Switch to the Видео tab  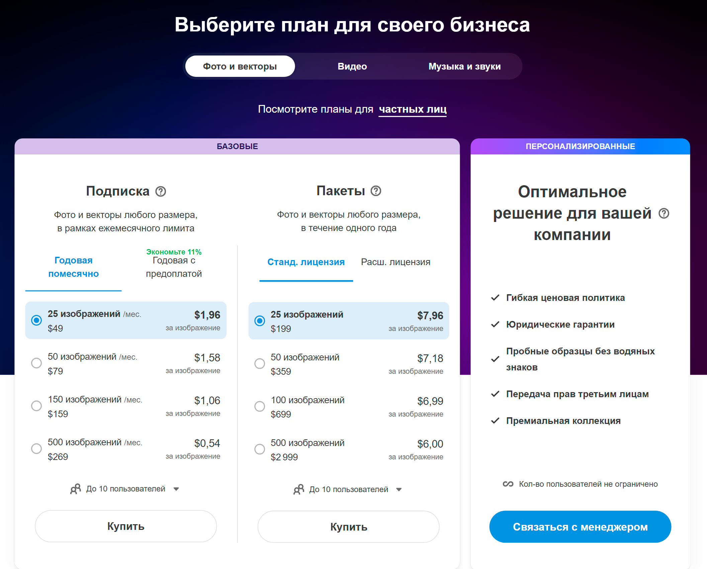click(x=352, y=66)
